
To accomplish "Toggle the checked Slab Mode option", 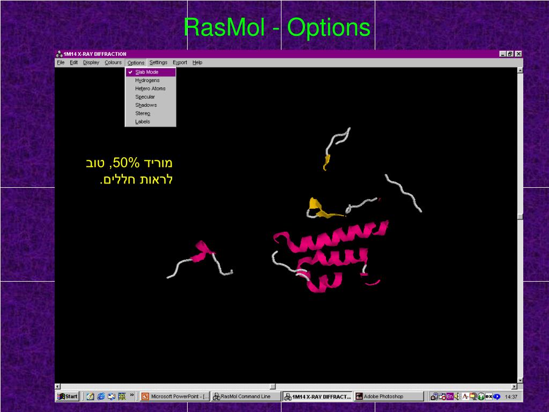I will 151,72.
